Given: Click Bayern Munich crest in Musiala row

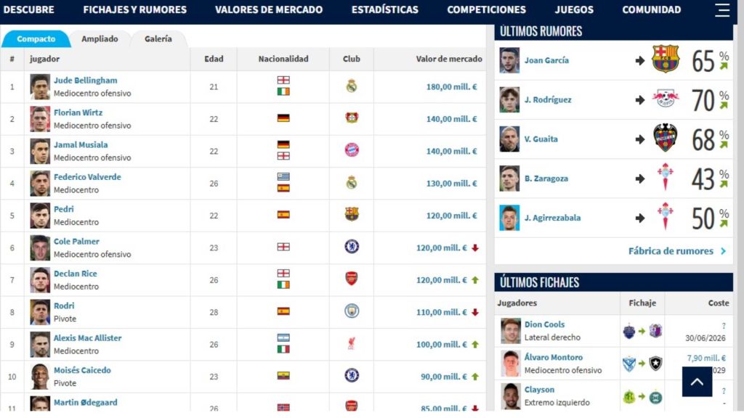Looking at the screenshot, I should coord(352,150).
